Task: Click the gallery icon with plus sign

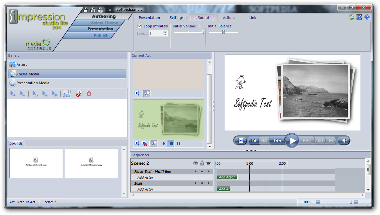Action: point(45,94)
